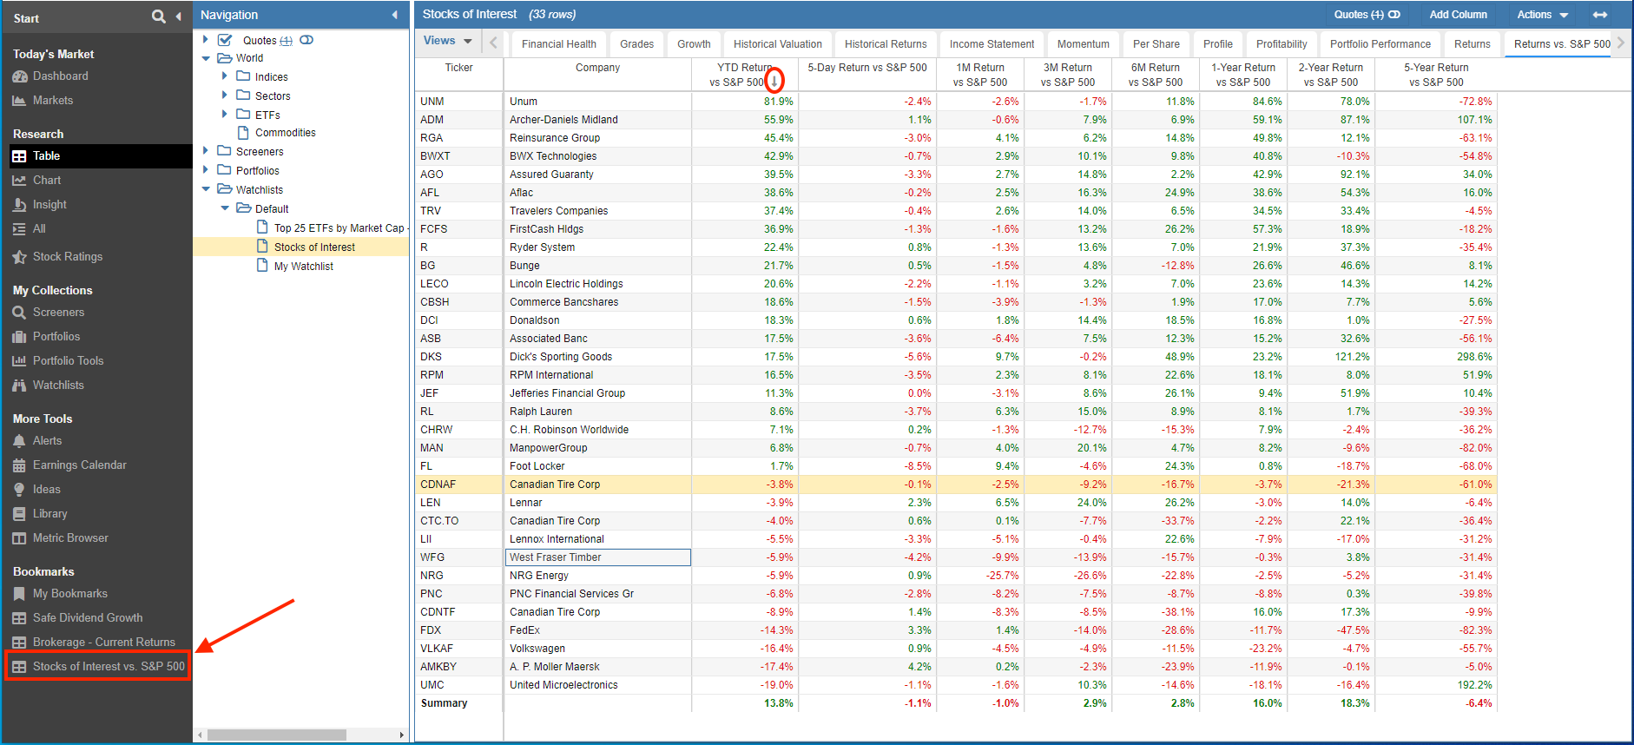
Task: Switch to Financial Health tab
Action: pyautogui.click(x=559, y=44)
